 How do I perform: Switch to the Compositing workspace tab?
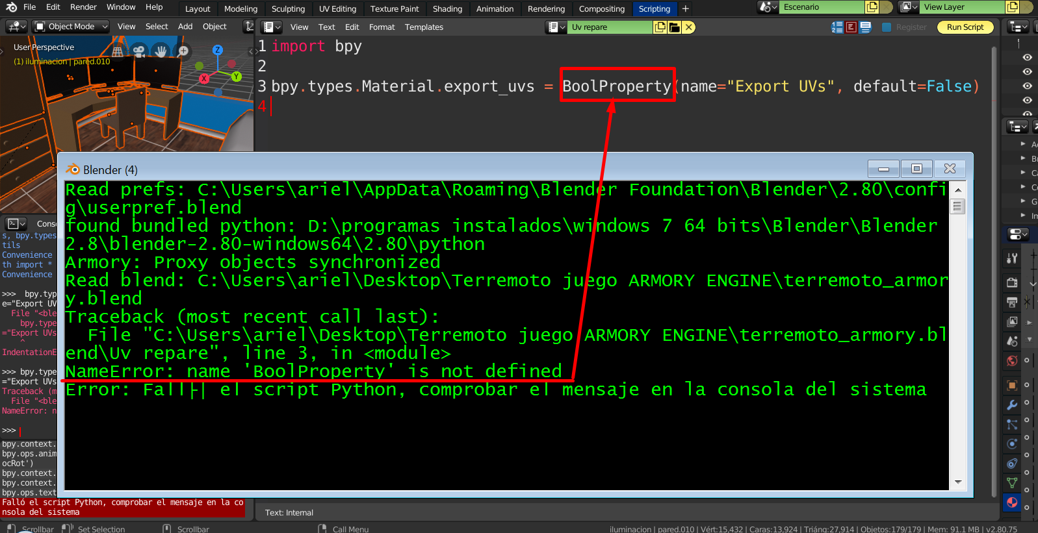click(x=602, y=8)
